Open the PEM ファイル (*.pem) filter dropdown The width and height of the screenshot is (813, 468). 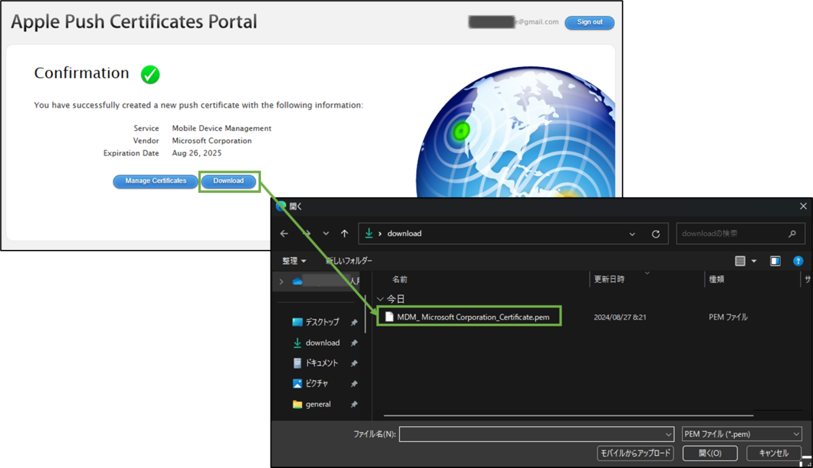(742, 434)
